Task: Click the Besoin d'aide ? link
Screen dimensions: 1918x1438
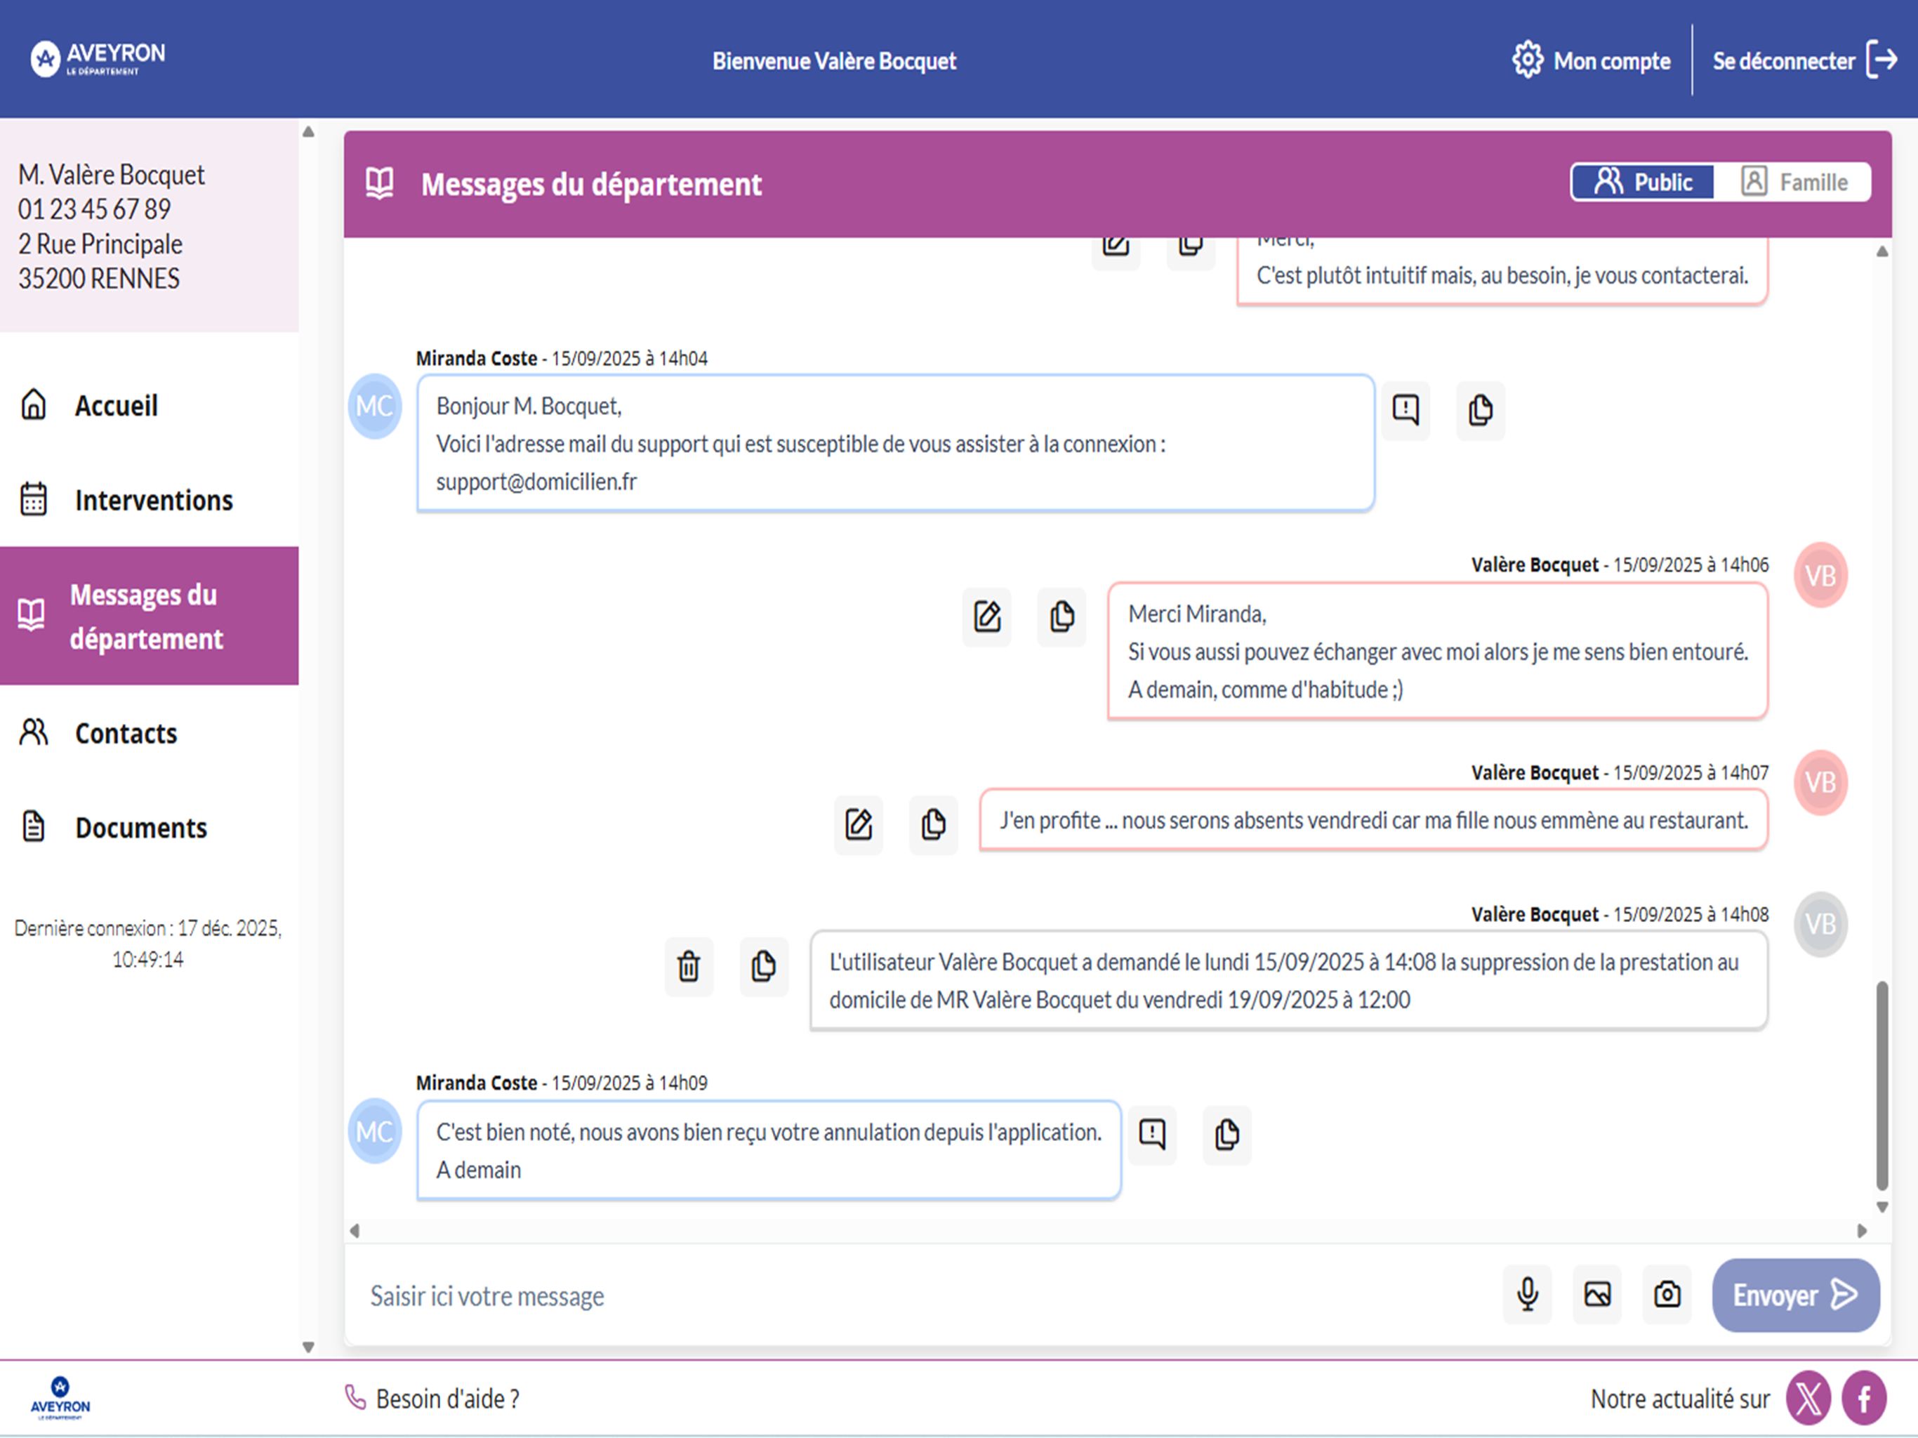Action: pos(432,1398)
